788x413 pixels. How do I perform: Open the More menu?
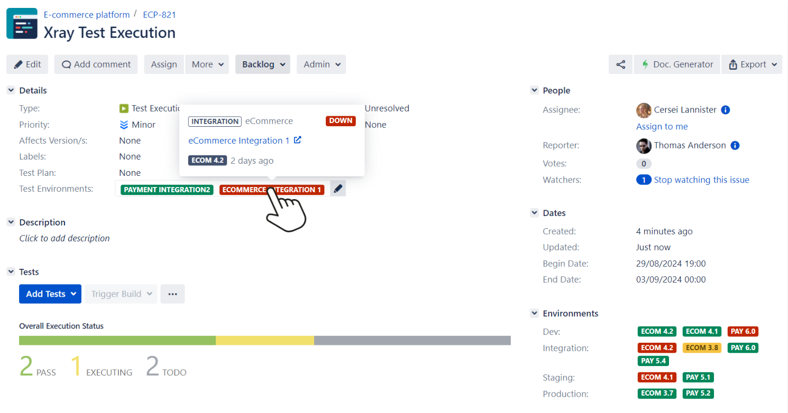click(x=207, y=64)
